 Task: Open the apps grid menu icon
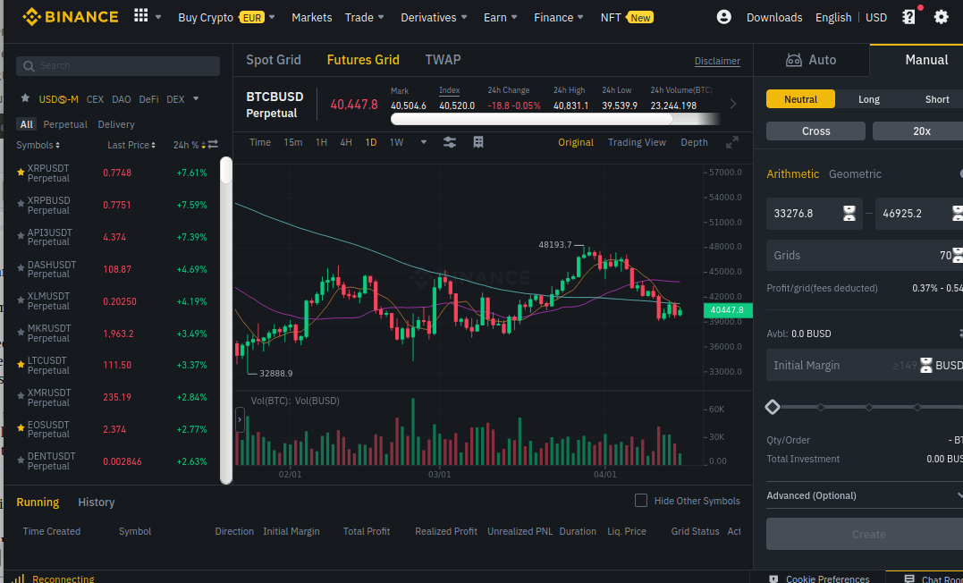141,16
